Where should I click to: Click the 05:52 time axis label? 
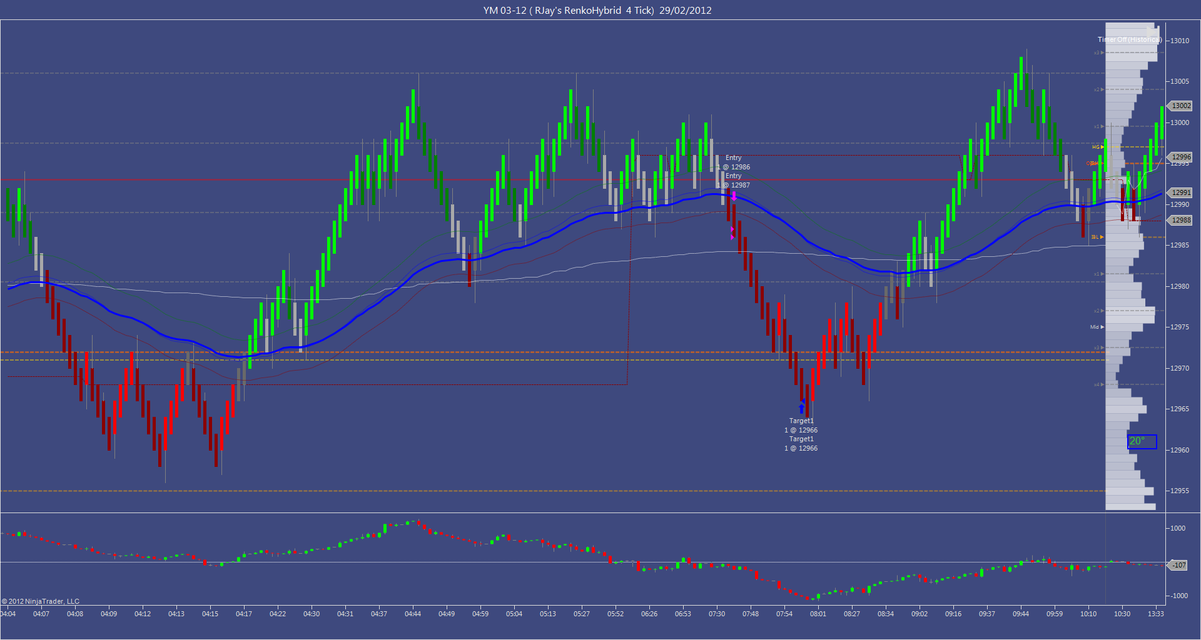(x=616, y=614)
